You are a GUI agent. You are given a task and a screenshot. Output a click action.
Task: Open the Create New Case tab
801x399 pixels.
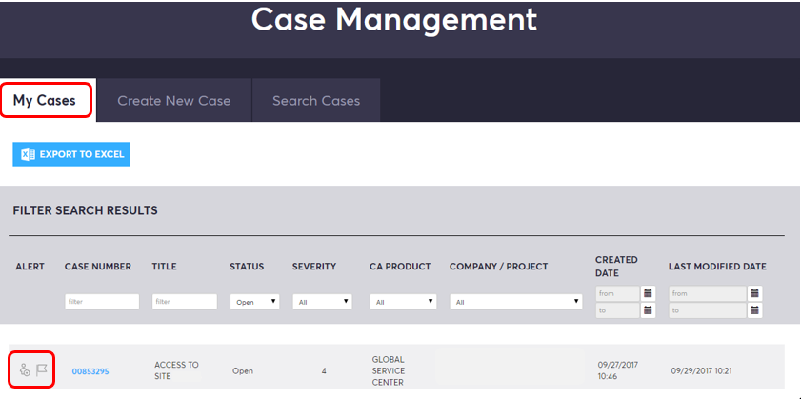[x=173, y=101]
